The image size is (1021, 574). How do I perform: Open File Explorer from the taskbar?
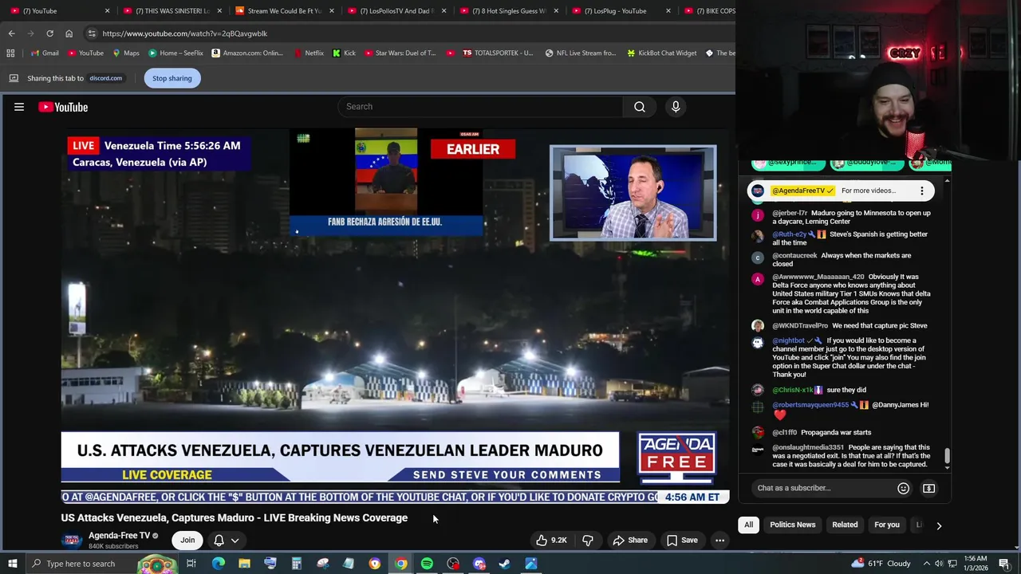click(x=244, y=564)
